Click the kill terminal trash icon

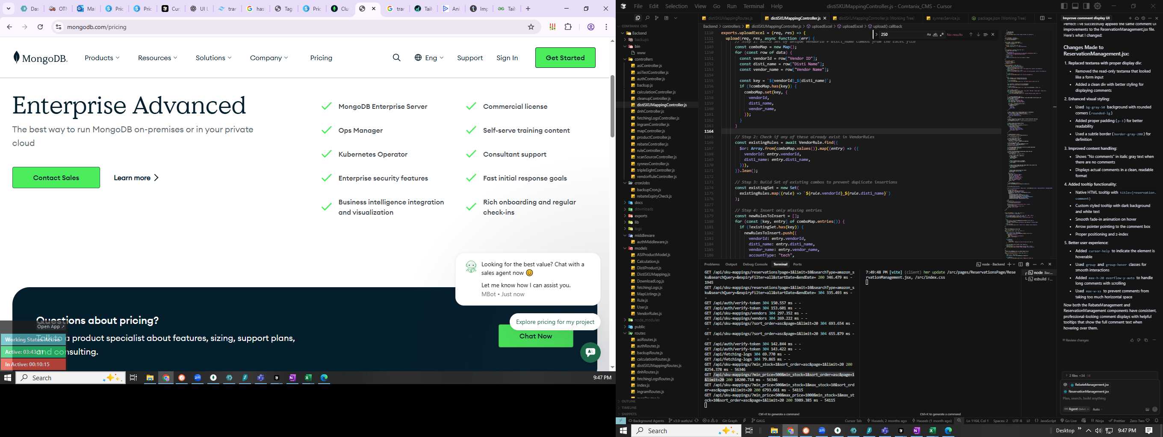pos(1027,265)
